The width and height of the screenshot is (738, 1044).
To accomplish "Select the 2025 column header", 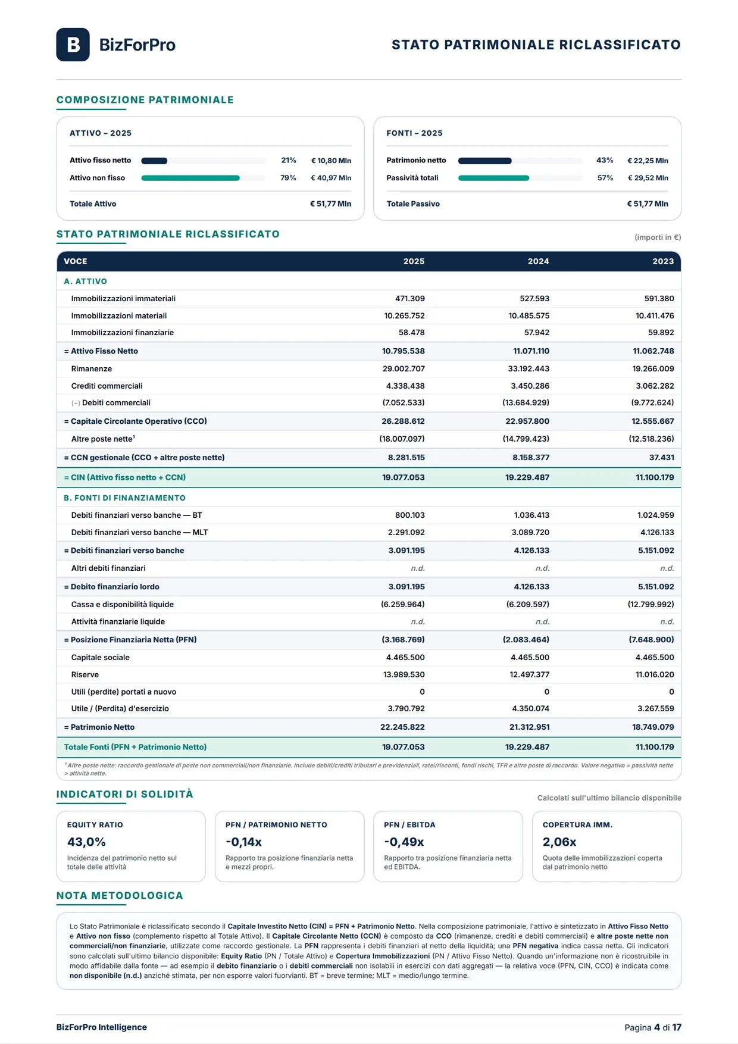I will [414, 261].
